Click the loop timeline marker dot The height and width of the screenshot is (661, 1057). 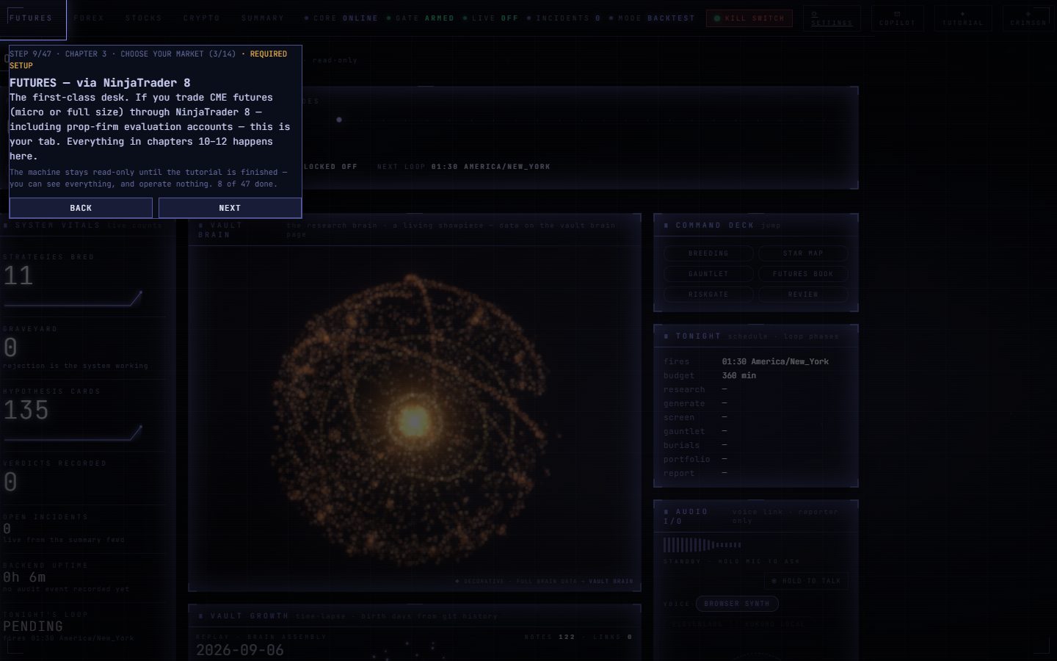[339, 120]
